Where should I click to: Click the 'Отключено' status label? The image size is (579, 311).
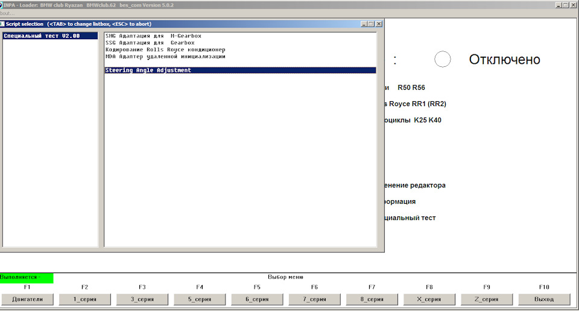504,60
